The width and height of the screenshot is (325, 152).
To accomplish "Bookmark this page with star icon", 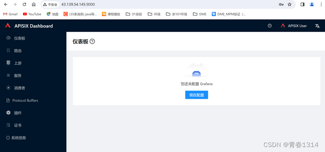I will [289, 4].
